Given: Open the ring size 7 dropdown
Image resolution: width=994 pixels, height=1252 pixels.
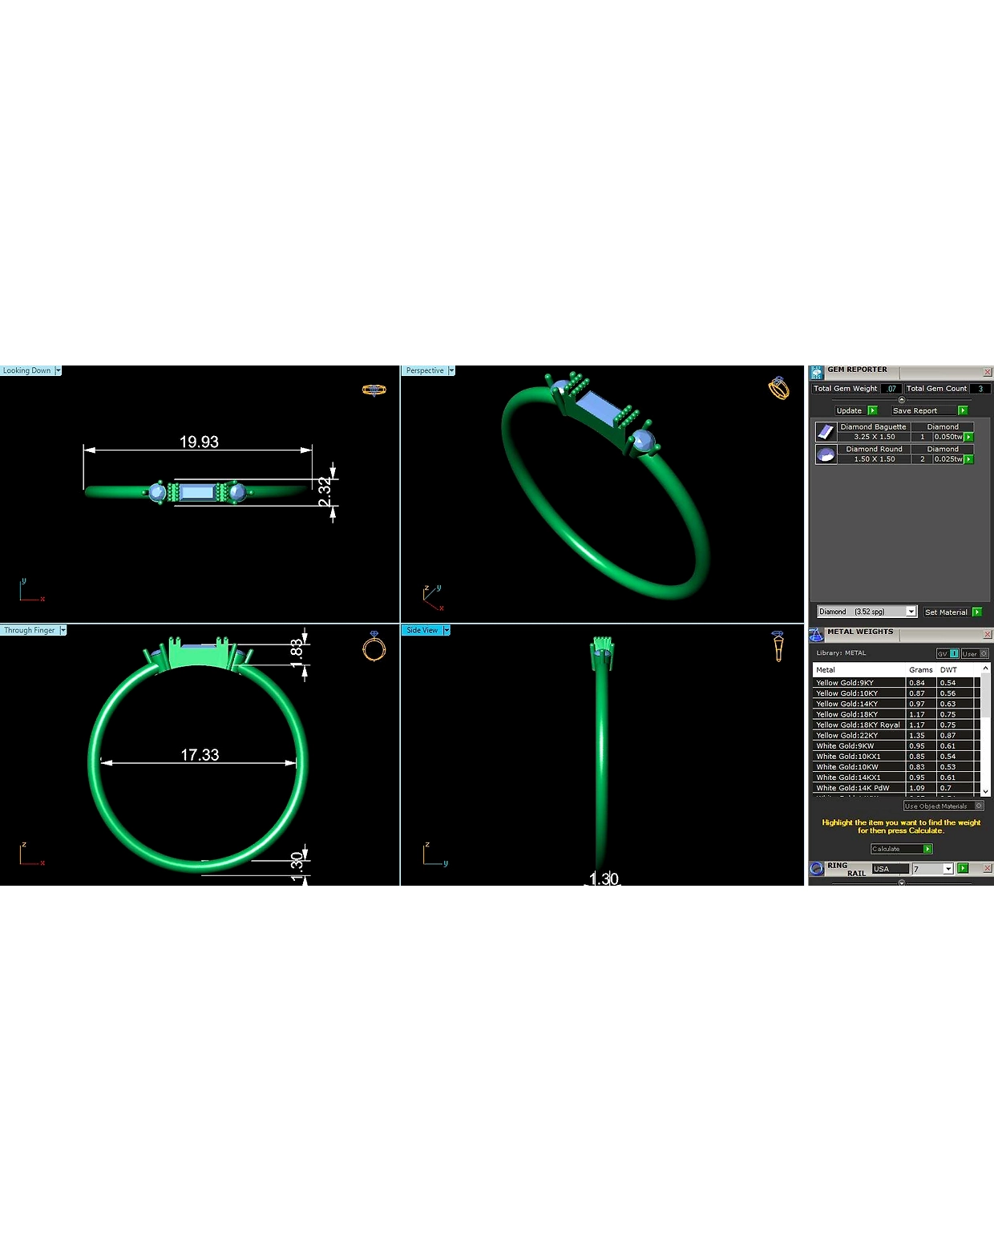Looking at the screenshot, I should (948, 869).
